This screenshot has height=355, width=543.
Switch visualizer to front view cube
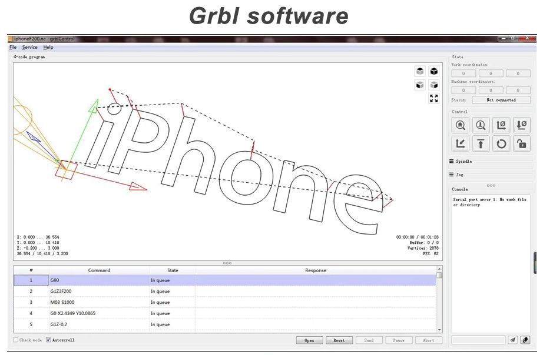(420, 85)
